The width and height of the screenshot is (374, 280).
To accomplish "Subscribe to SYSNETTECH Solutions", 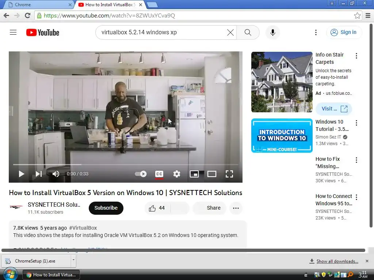I will click(x=106, y=208).
